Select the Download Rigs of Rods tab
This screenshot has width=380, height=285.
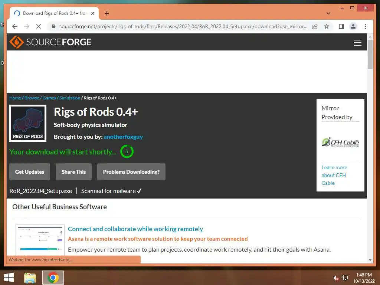[54, 13]
